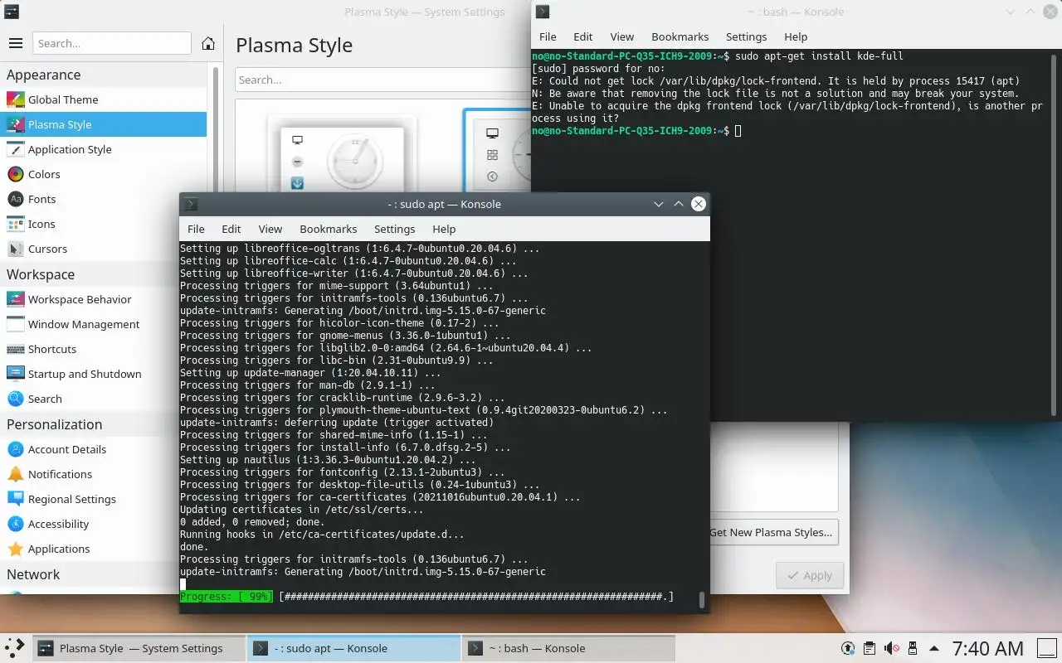Expand hidden system tray icons

[934, 648]
